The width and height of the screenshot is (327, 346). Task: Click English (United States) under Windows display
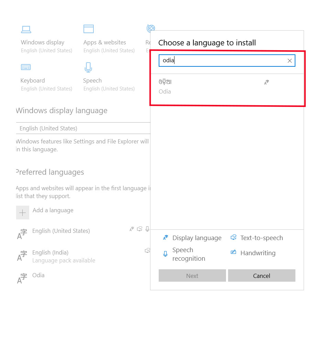[46, 51]
